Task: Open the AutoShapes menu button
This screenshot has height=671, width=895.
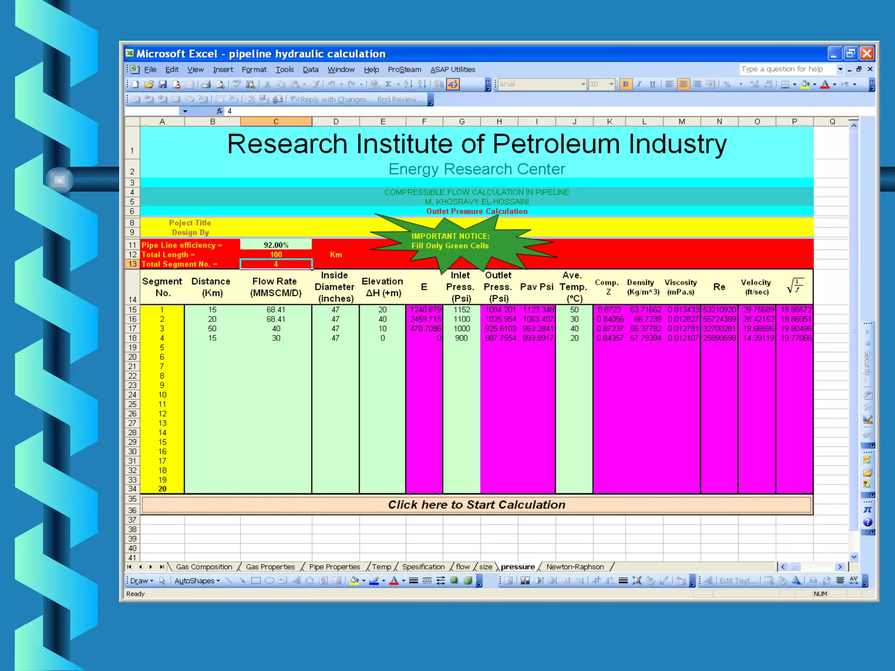Action: 197,581
